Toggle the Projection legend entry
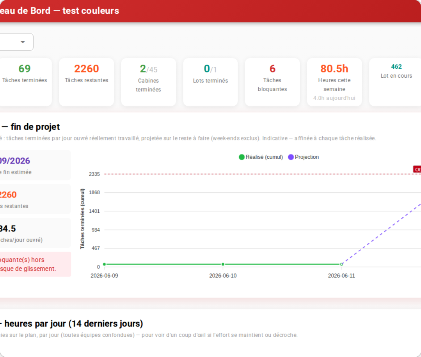This screenshot has height=357, width=421. 303,157
